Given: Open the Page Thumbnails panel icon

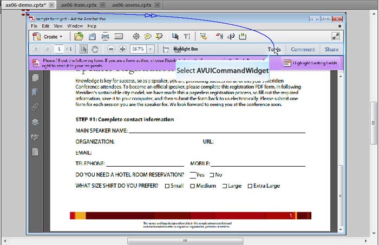Looking at the screenshot, I should click(35, 78).
